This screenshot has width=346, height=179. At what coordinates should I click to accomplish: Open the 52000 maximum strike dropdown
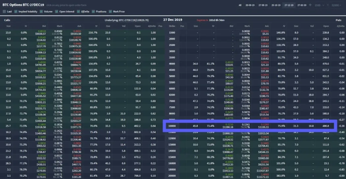336,5
